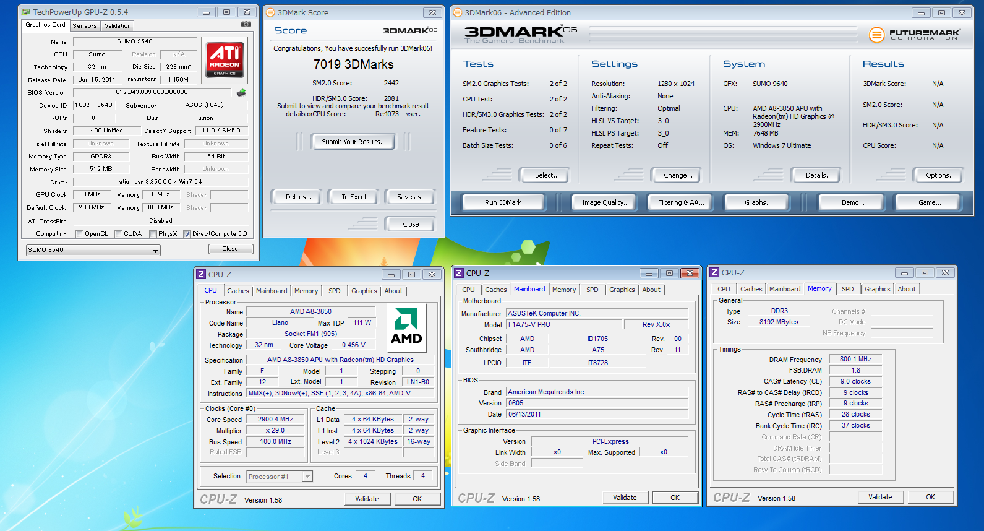Switch to the Validation tab in GPU-Z
This screenshot has width=984, height=531.
pyautogui.click(x=118, y=26)
